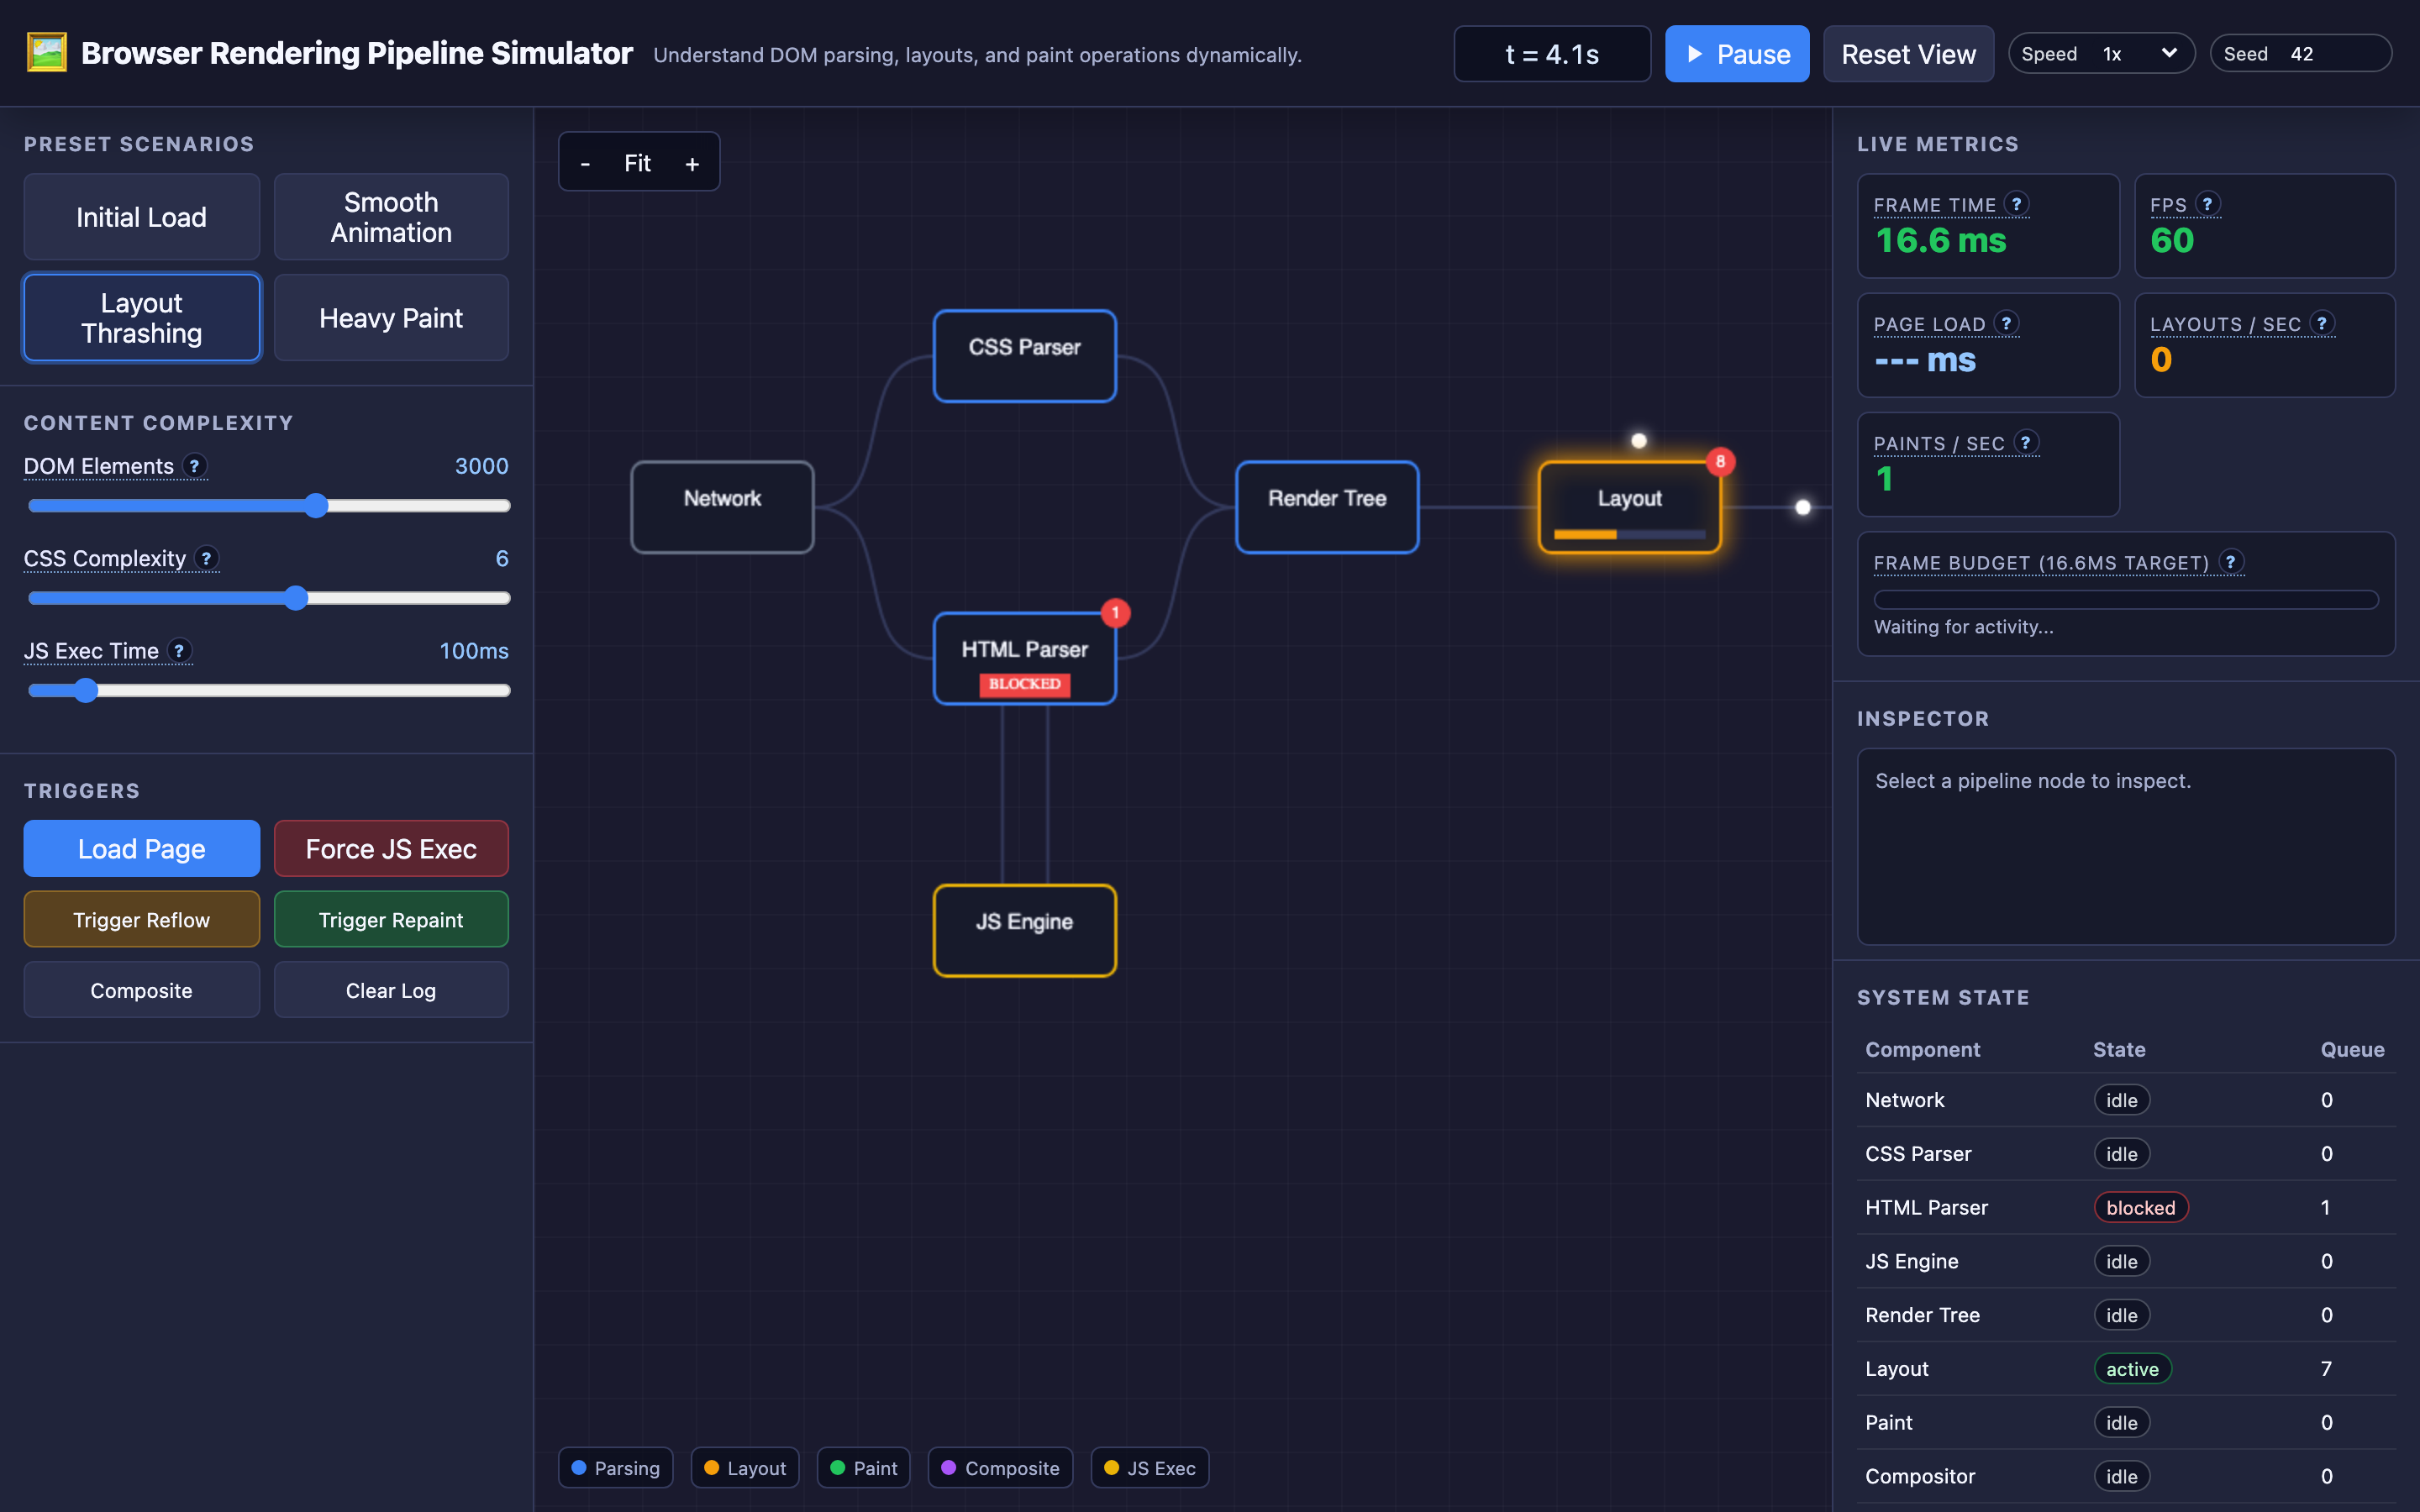Select the CSS Parser pipeline node
The width and height of the screenshot is (2420, 1512).
1024,356
